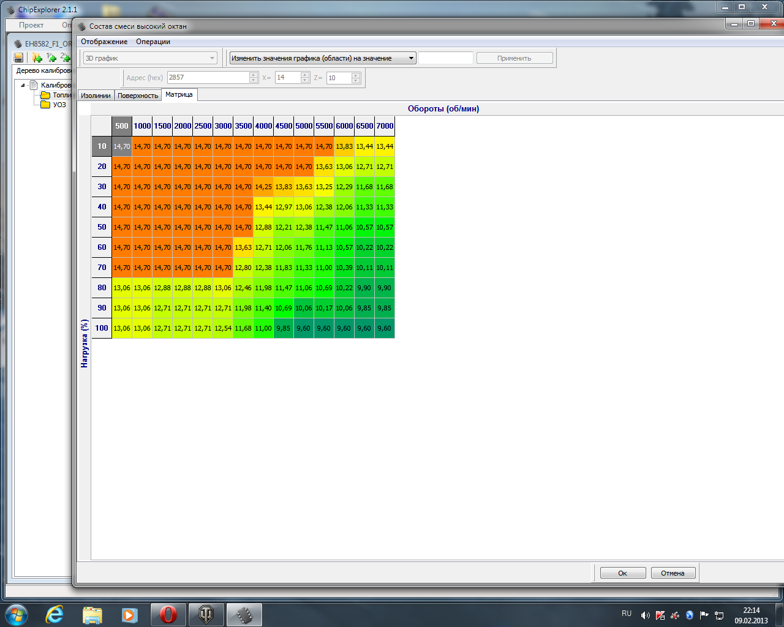Image resolution: width=784 pixels, height=627 pixels.
Task: Click the add folder toolbar icon
Action: pyautogui.click(x=37, y=58)
